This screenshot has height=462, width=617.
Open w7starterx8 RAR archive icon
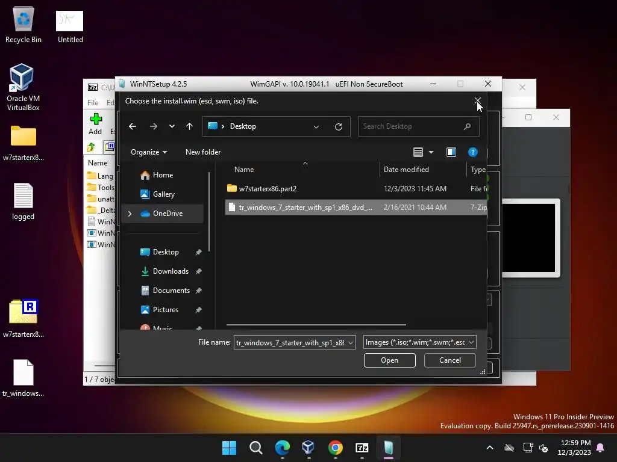pyautogui.click(x=23, y=319)
